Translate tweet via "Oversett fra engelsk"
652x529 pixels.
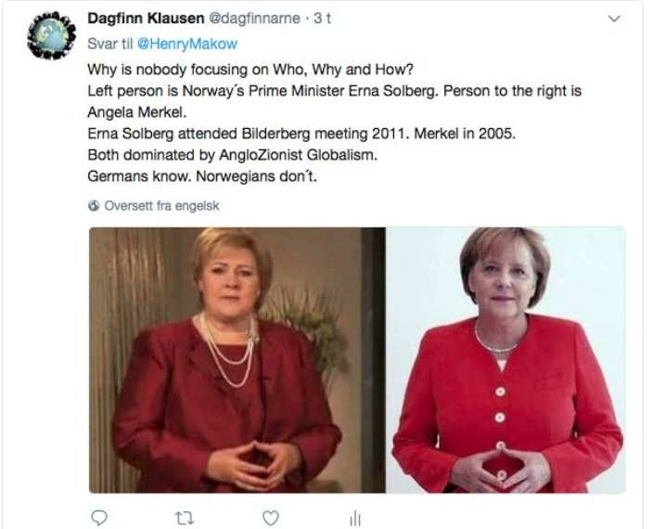(x=161, y=205)
